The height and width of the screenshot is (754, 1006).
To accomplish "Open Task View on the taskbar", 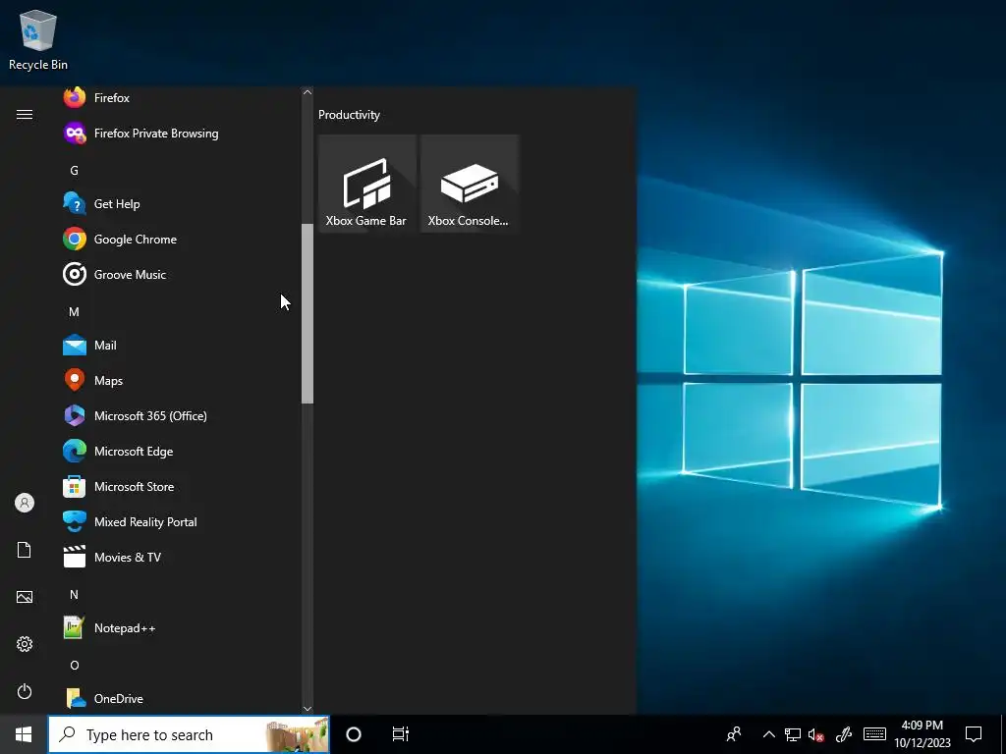I will point(401,734).
